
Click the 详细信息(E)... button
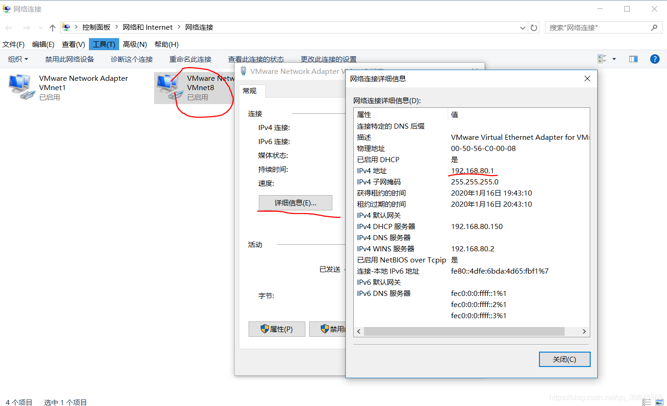296,203
